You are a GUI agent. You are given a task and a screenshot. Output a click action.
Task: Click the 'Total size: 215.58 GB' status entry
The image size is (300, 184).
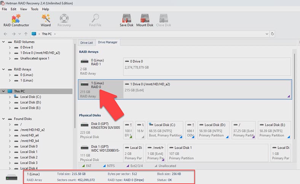point(71,174)
